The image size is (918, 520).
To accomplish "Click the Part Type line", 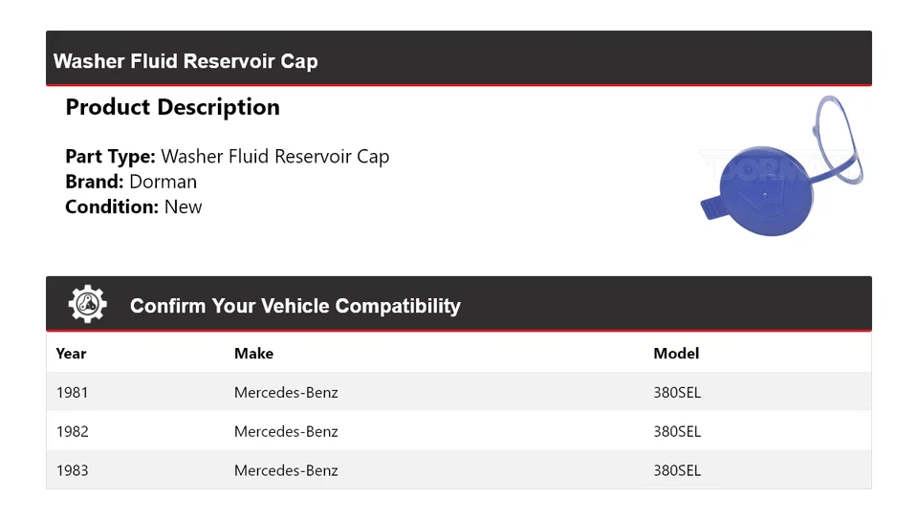I will [x=227, y=157].
